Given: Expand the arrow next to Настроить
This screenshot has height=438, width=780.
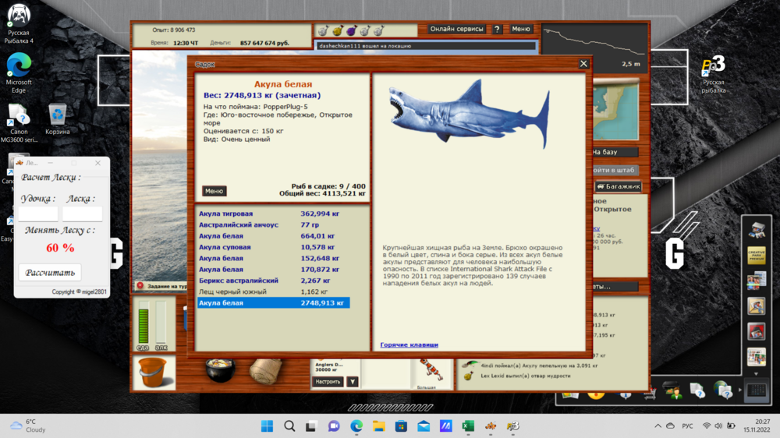Looking at the screenshot, I should (353, 382).
